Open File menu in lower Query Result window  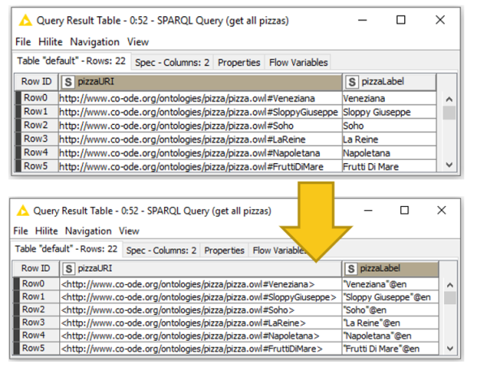21,231
